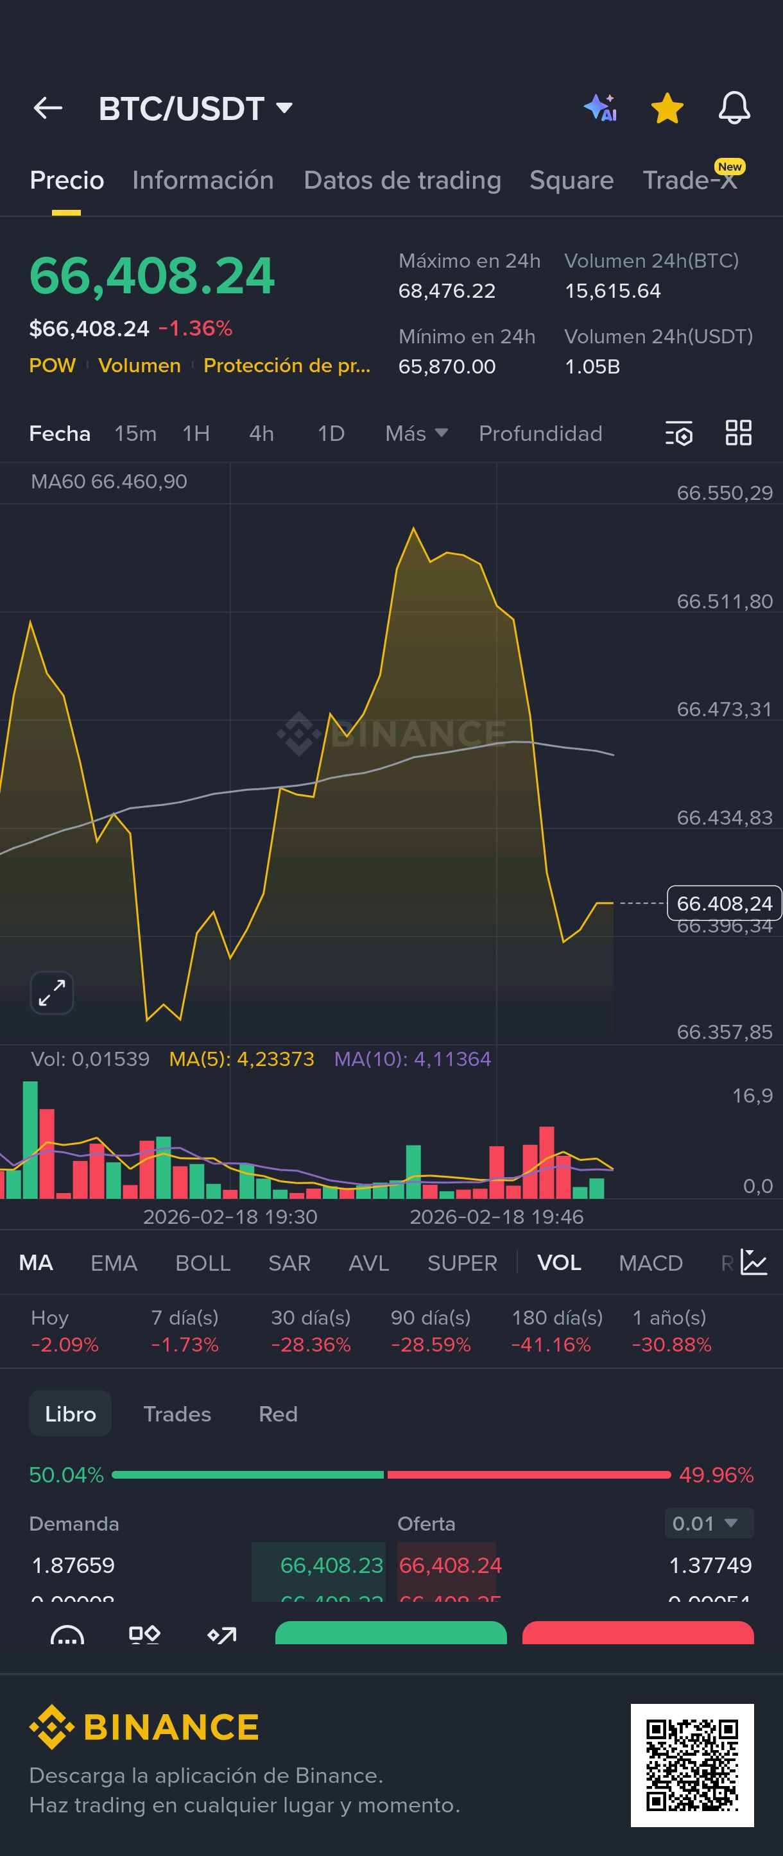Select the 1H interval
Screen dimensions: 783x1856
(196, 433)
